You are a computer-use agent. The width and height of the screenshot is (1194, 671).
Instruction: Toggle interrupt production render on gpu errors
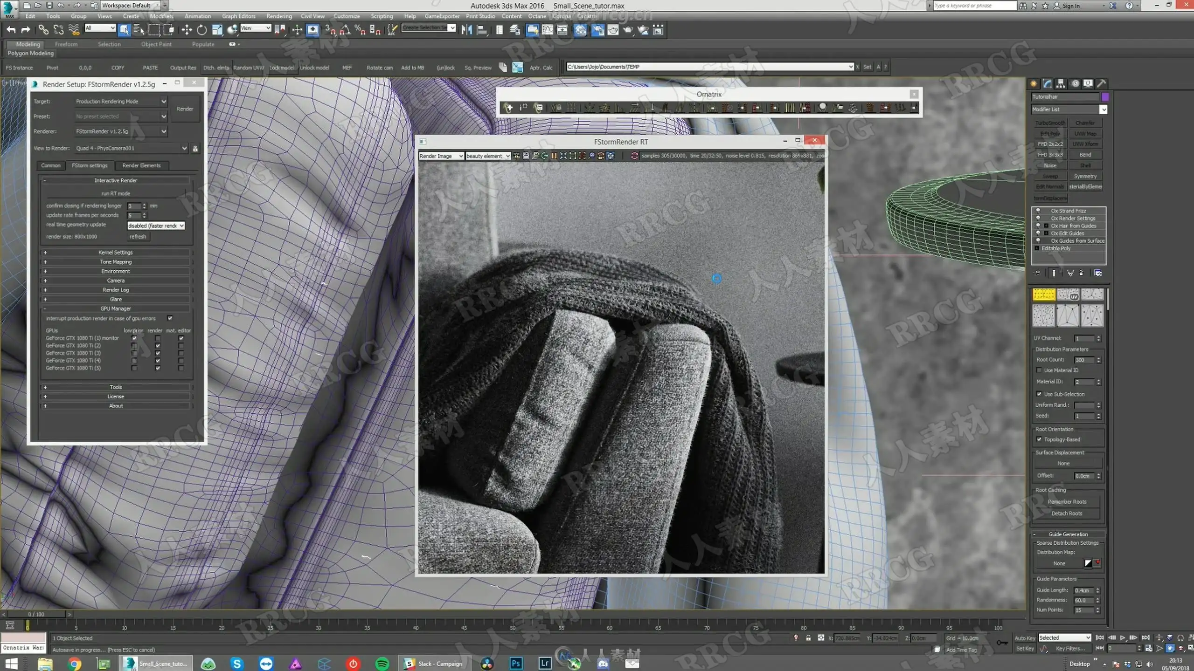[x=170, y=318]
